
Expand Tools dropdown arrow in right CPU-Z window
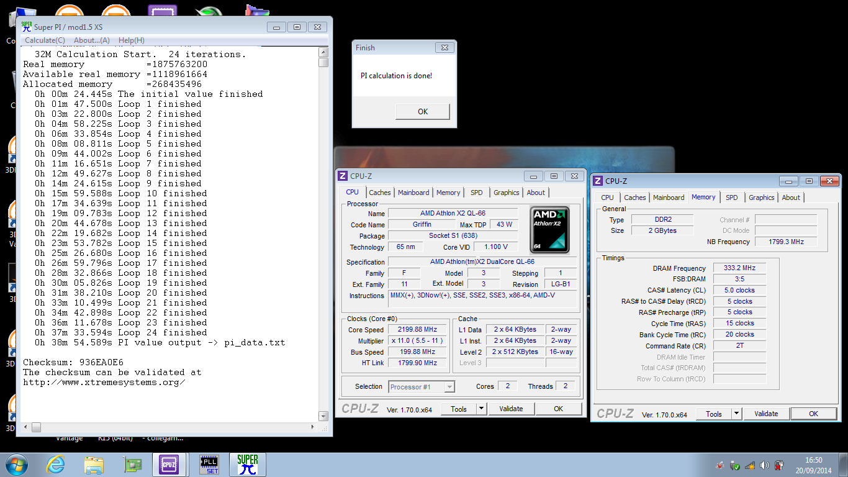[736, 414]
